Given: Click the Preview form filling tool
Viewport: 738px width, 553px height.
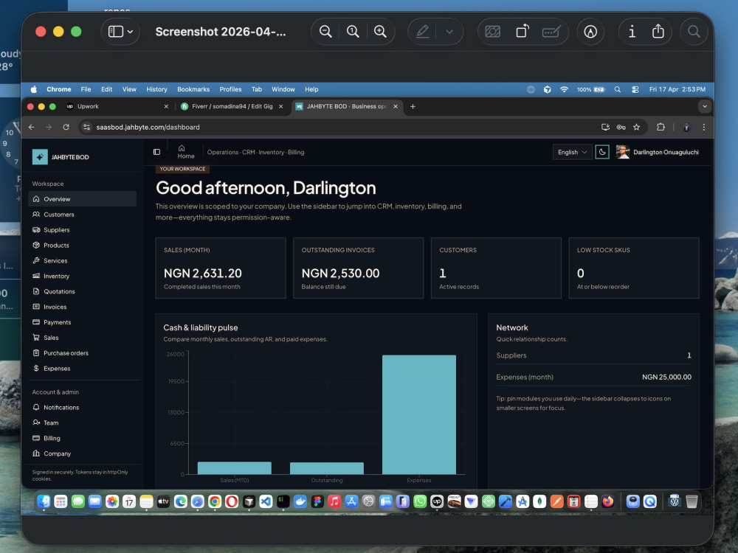Looking at the screenshot, I should (551, 32).
